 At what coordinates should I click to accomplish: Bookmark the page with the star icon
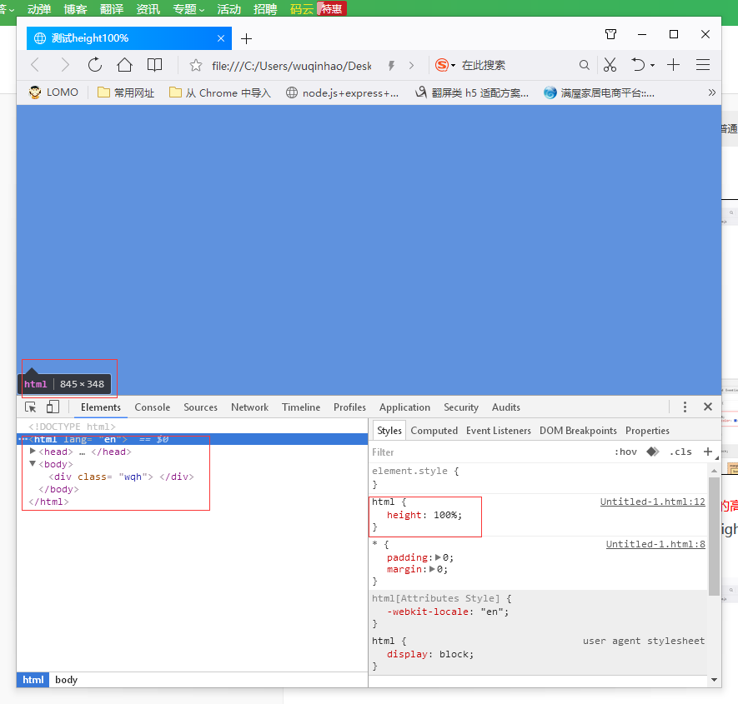pos(196,65)
